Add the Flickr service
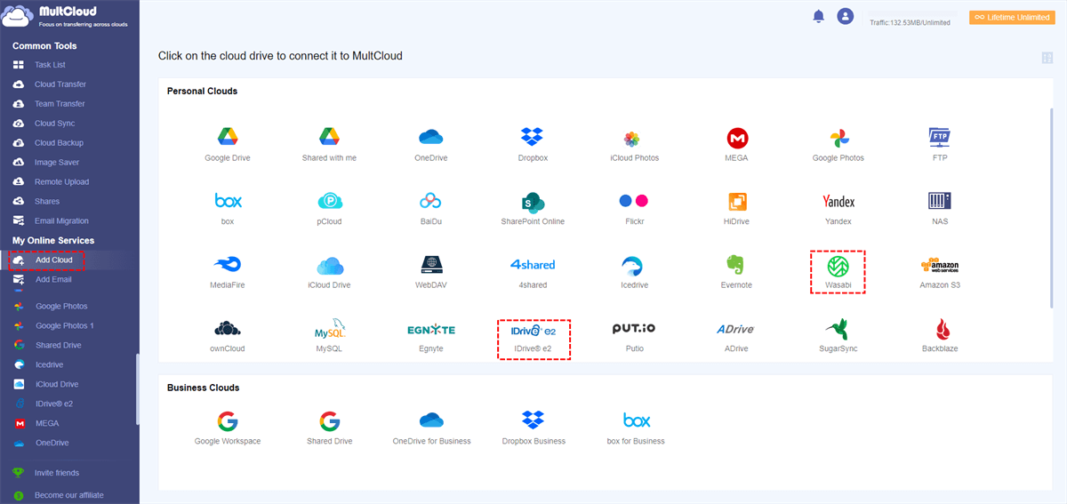 click(x=634, y=209)
